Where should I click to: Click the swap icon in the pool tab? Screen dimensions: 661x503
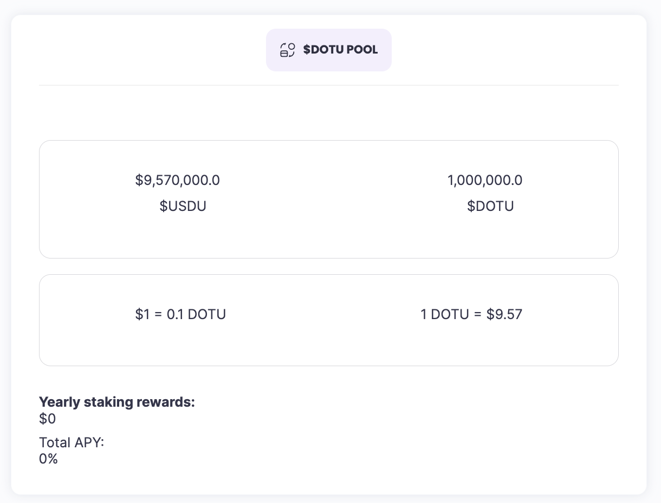(x=287, y=50)
